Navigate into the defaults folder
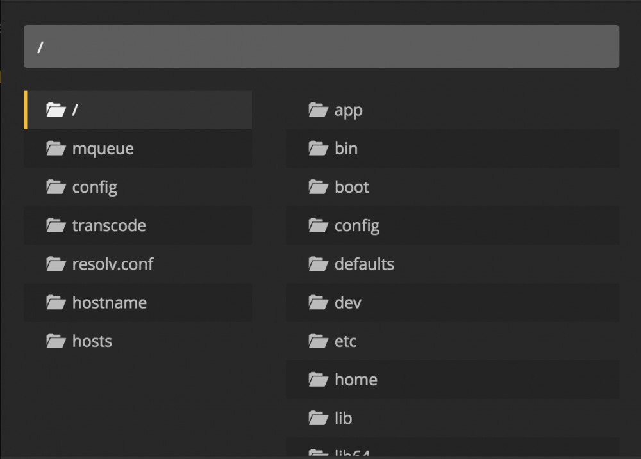 [453, 264]
